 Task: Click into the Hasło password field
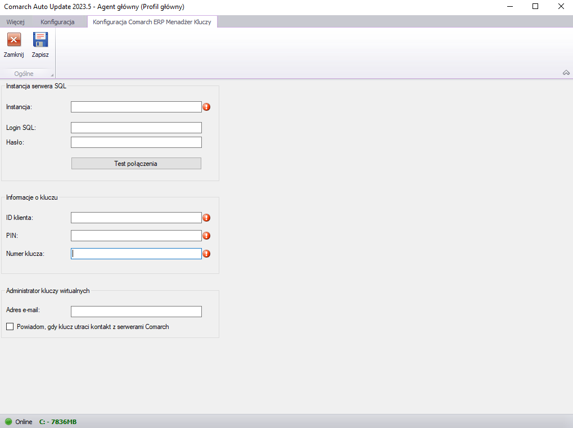coord(136,142)
